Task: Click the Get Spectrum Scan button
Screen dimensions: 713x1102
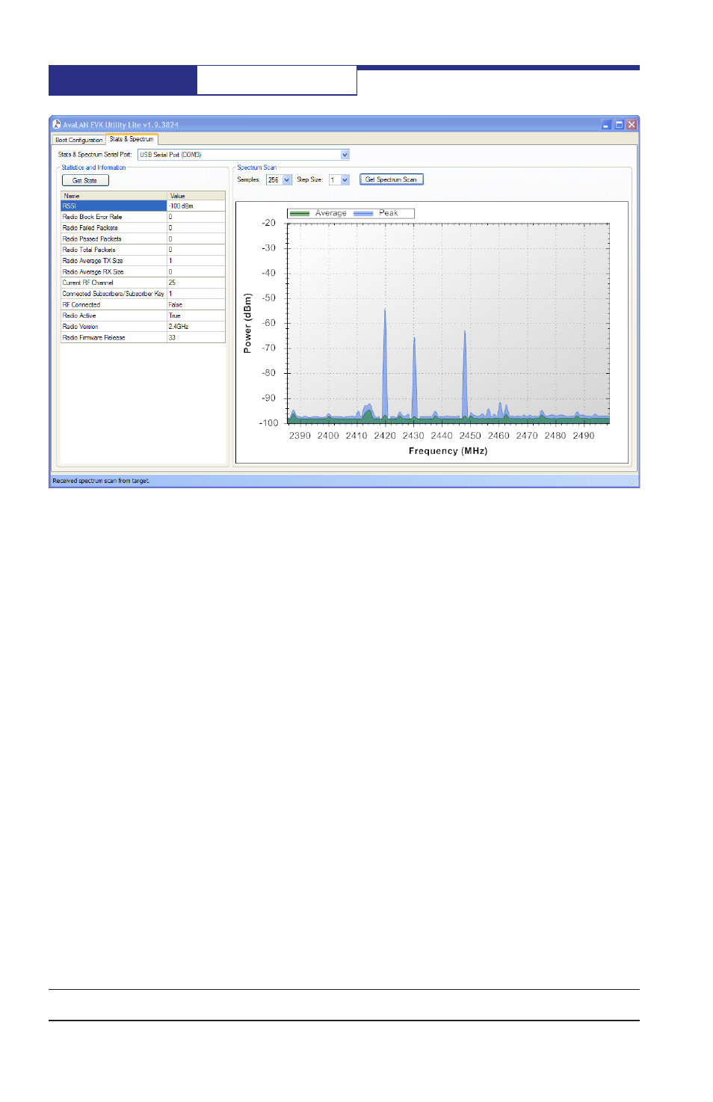Action: coord(392,179)
